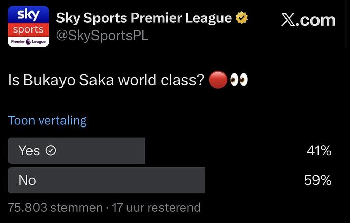Vote Yes in the poll
Screen dimensions: 350x223
(76, 151)
